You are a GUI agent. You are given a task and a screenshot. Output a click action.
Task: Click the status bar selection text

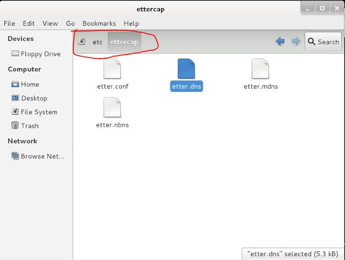[293, 254]
